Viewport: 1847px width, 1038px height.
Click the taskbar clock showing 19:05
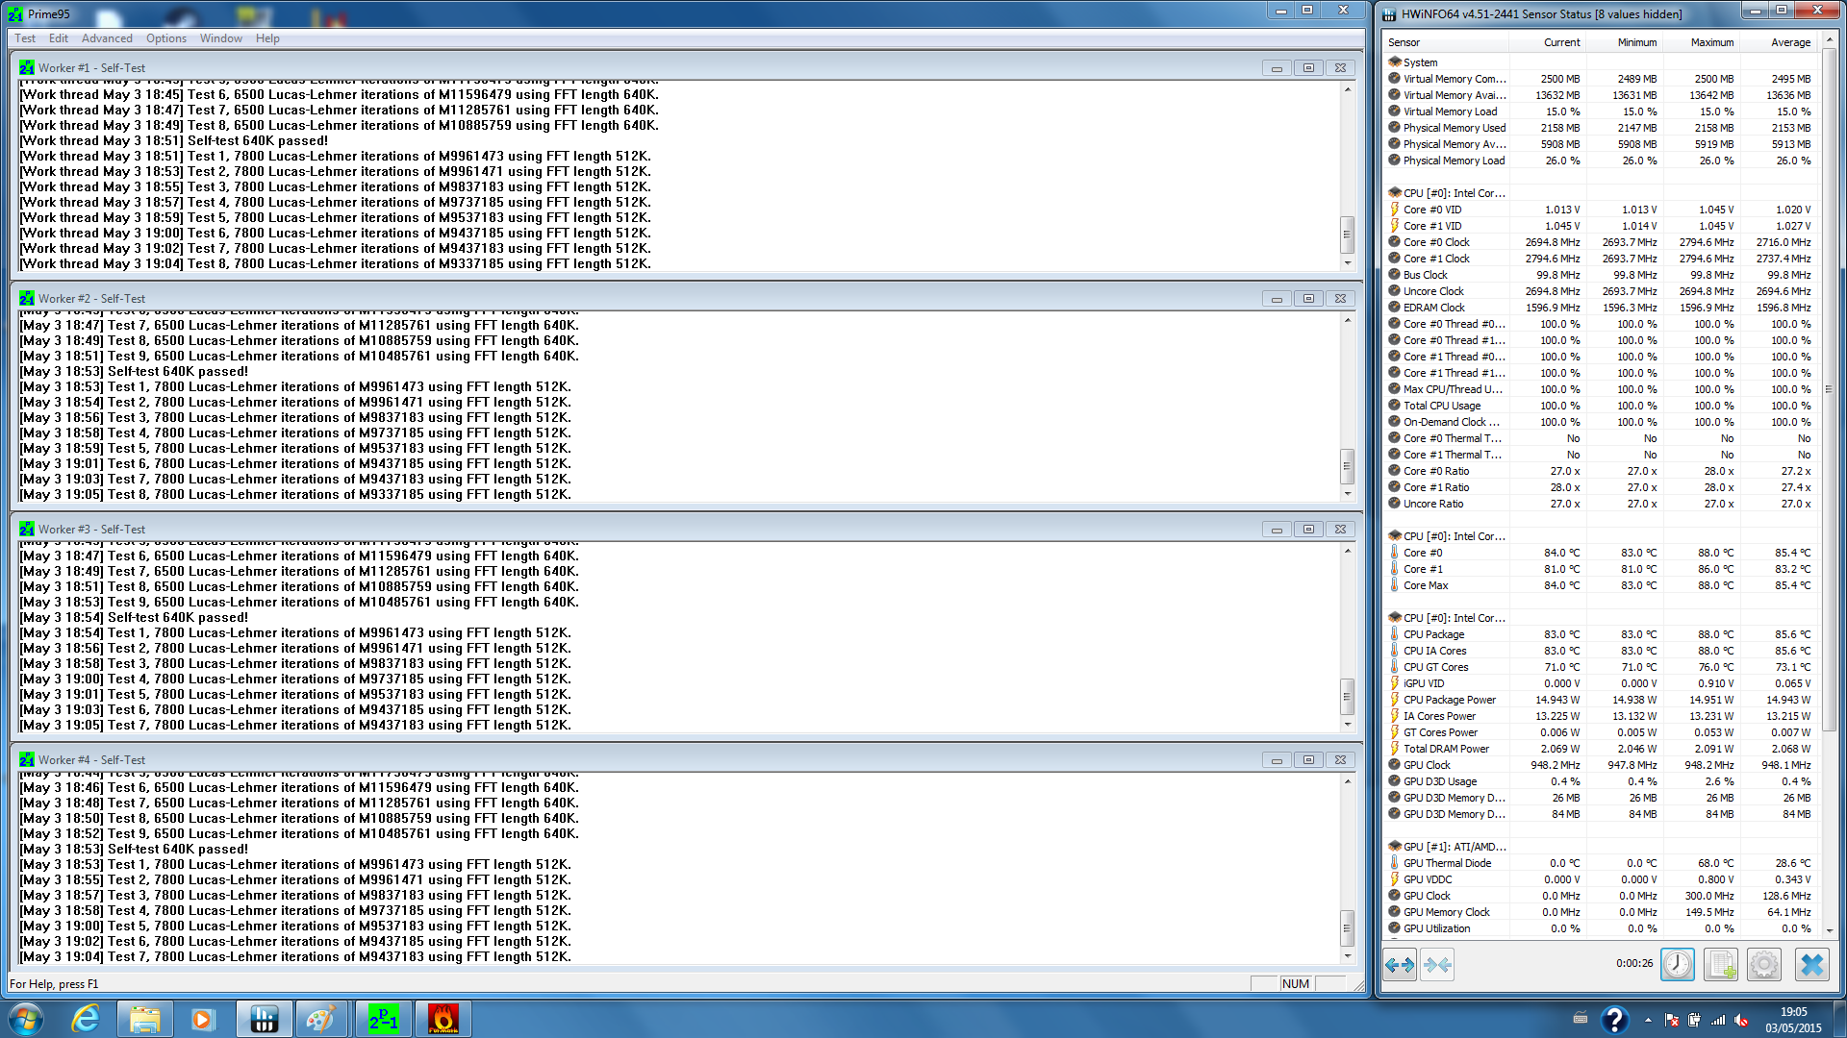(x=1793, y=1020)
